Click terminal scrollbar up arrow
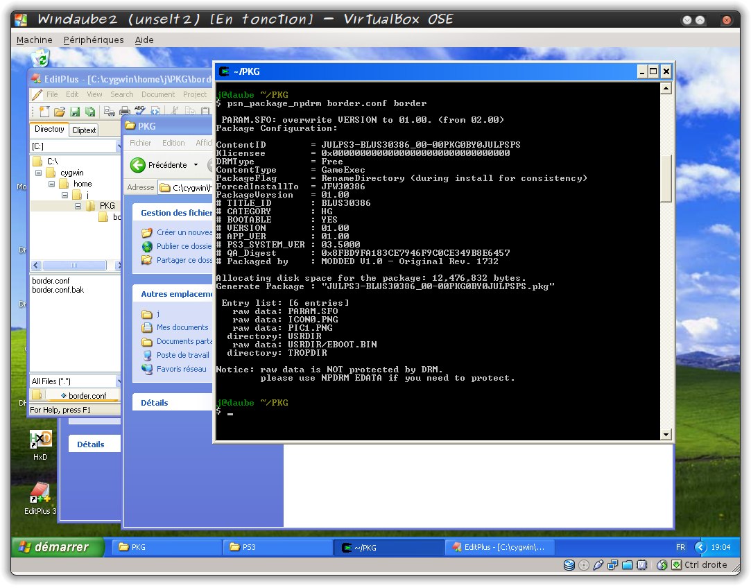Viewport: 751px width, 588px height. tap(666, 89)
